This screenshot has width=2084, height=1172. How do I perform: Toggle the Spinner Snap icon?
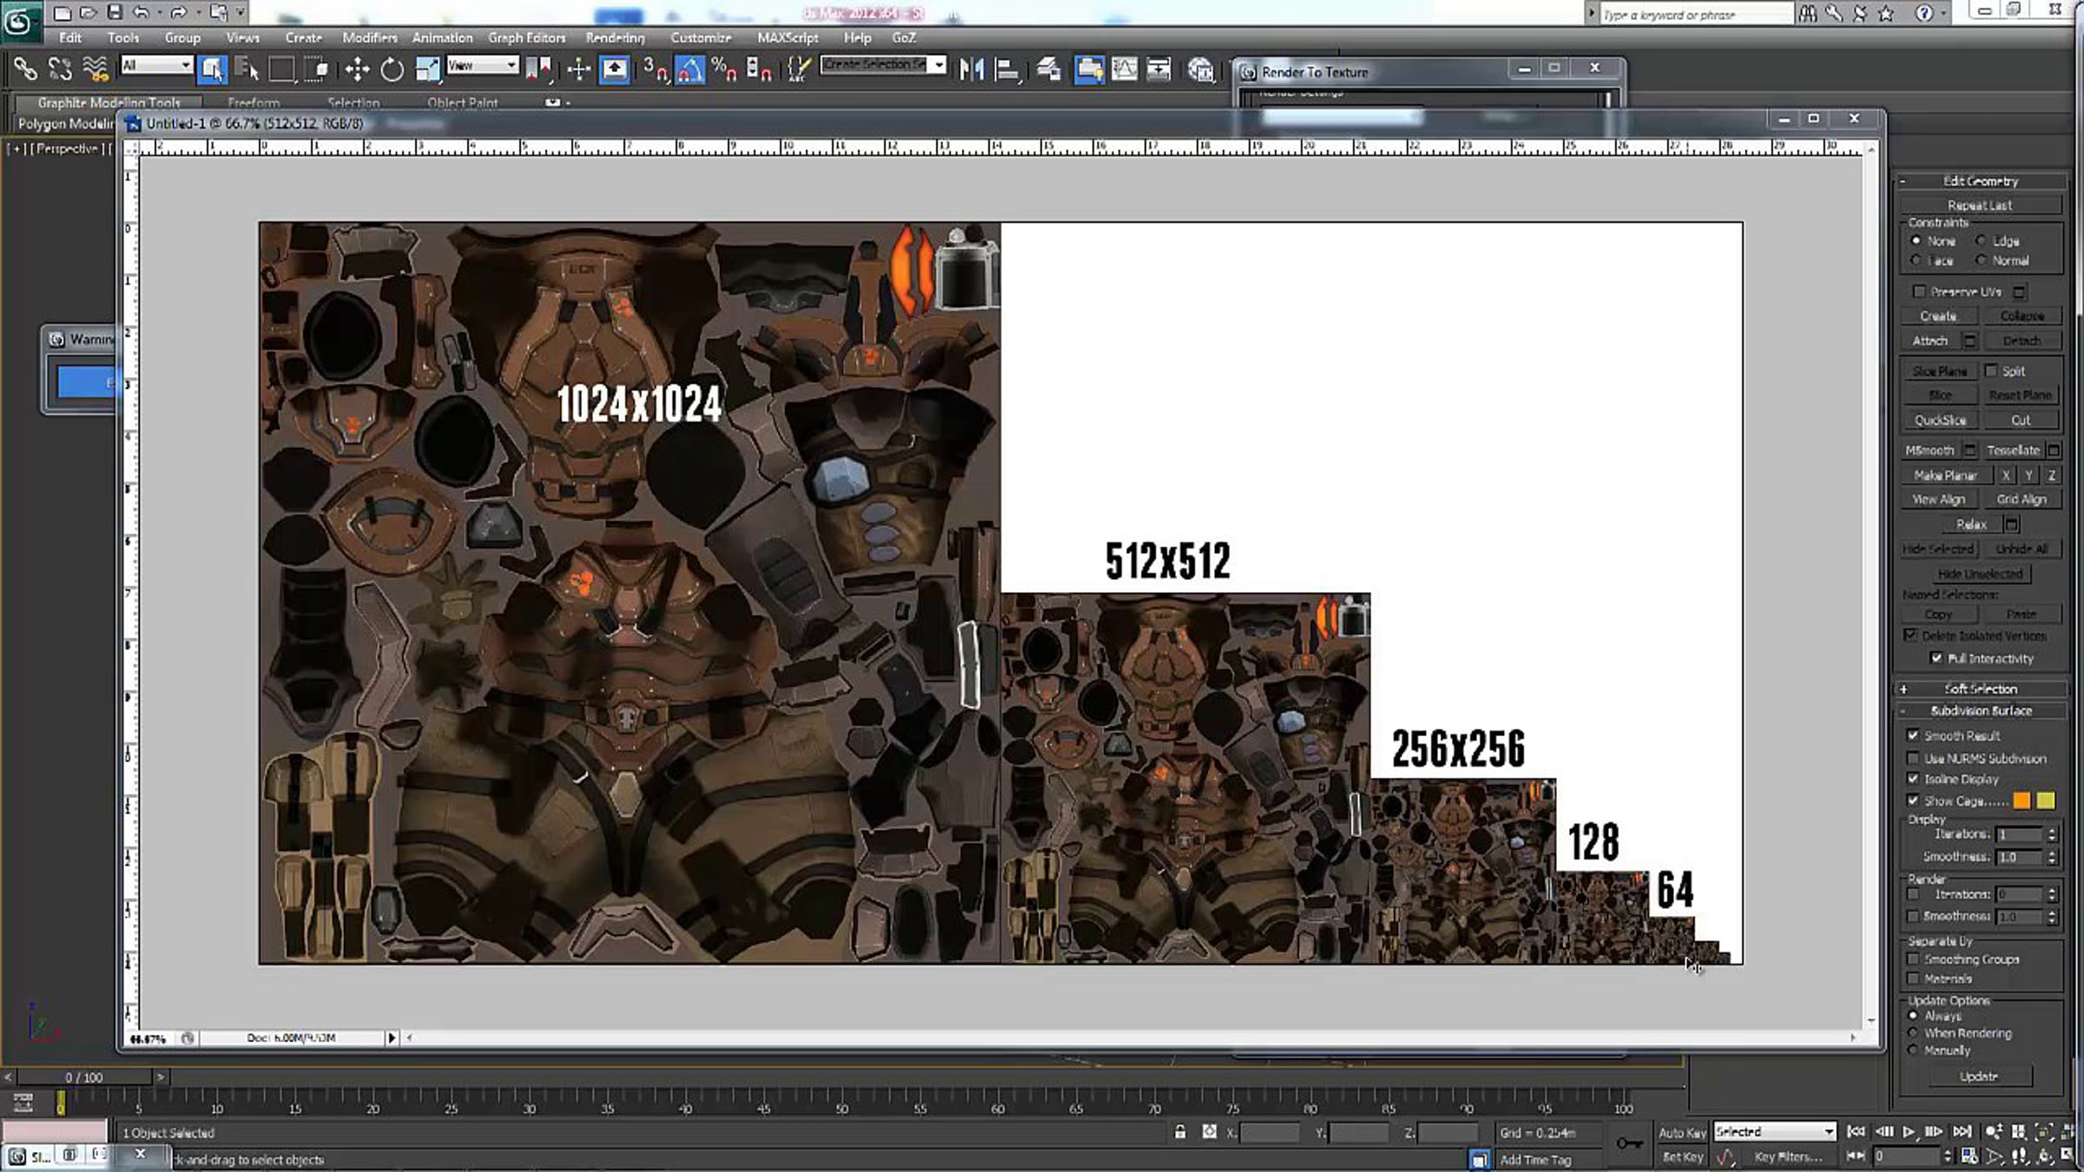click(758, 69)
